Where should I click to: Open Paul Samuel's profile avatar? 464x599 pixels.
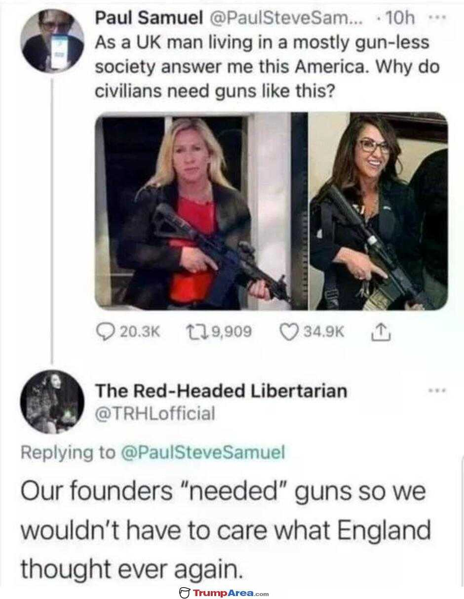pos(52,40)
